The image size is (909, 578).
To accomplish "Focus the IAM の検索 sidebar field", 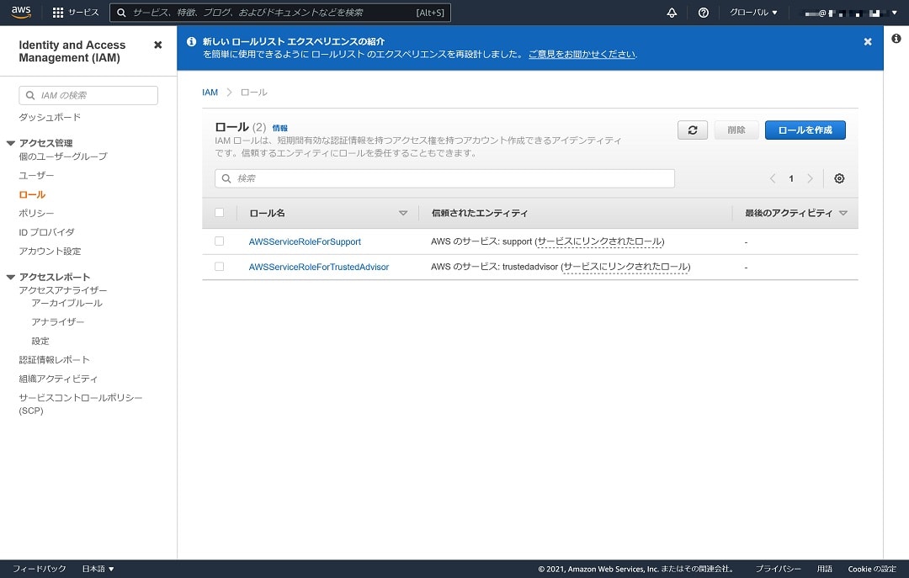I will pyautogui.click(x=88, y=95).
